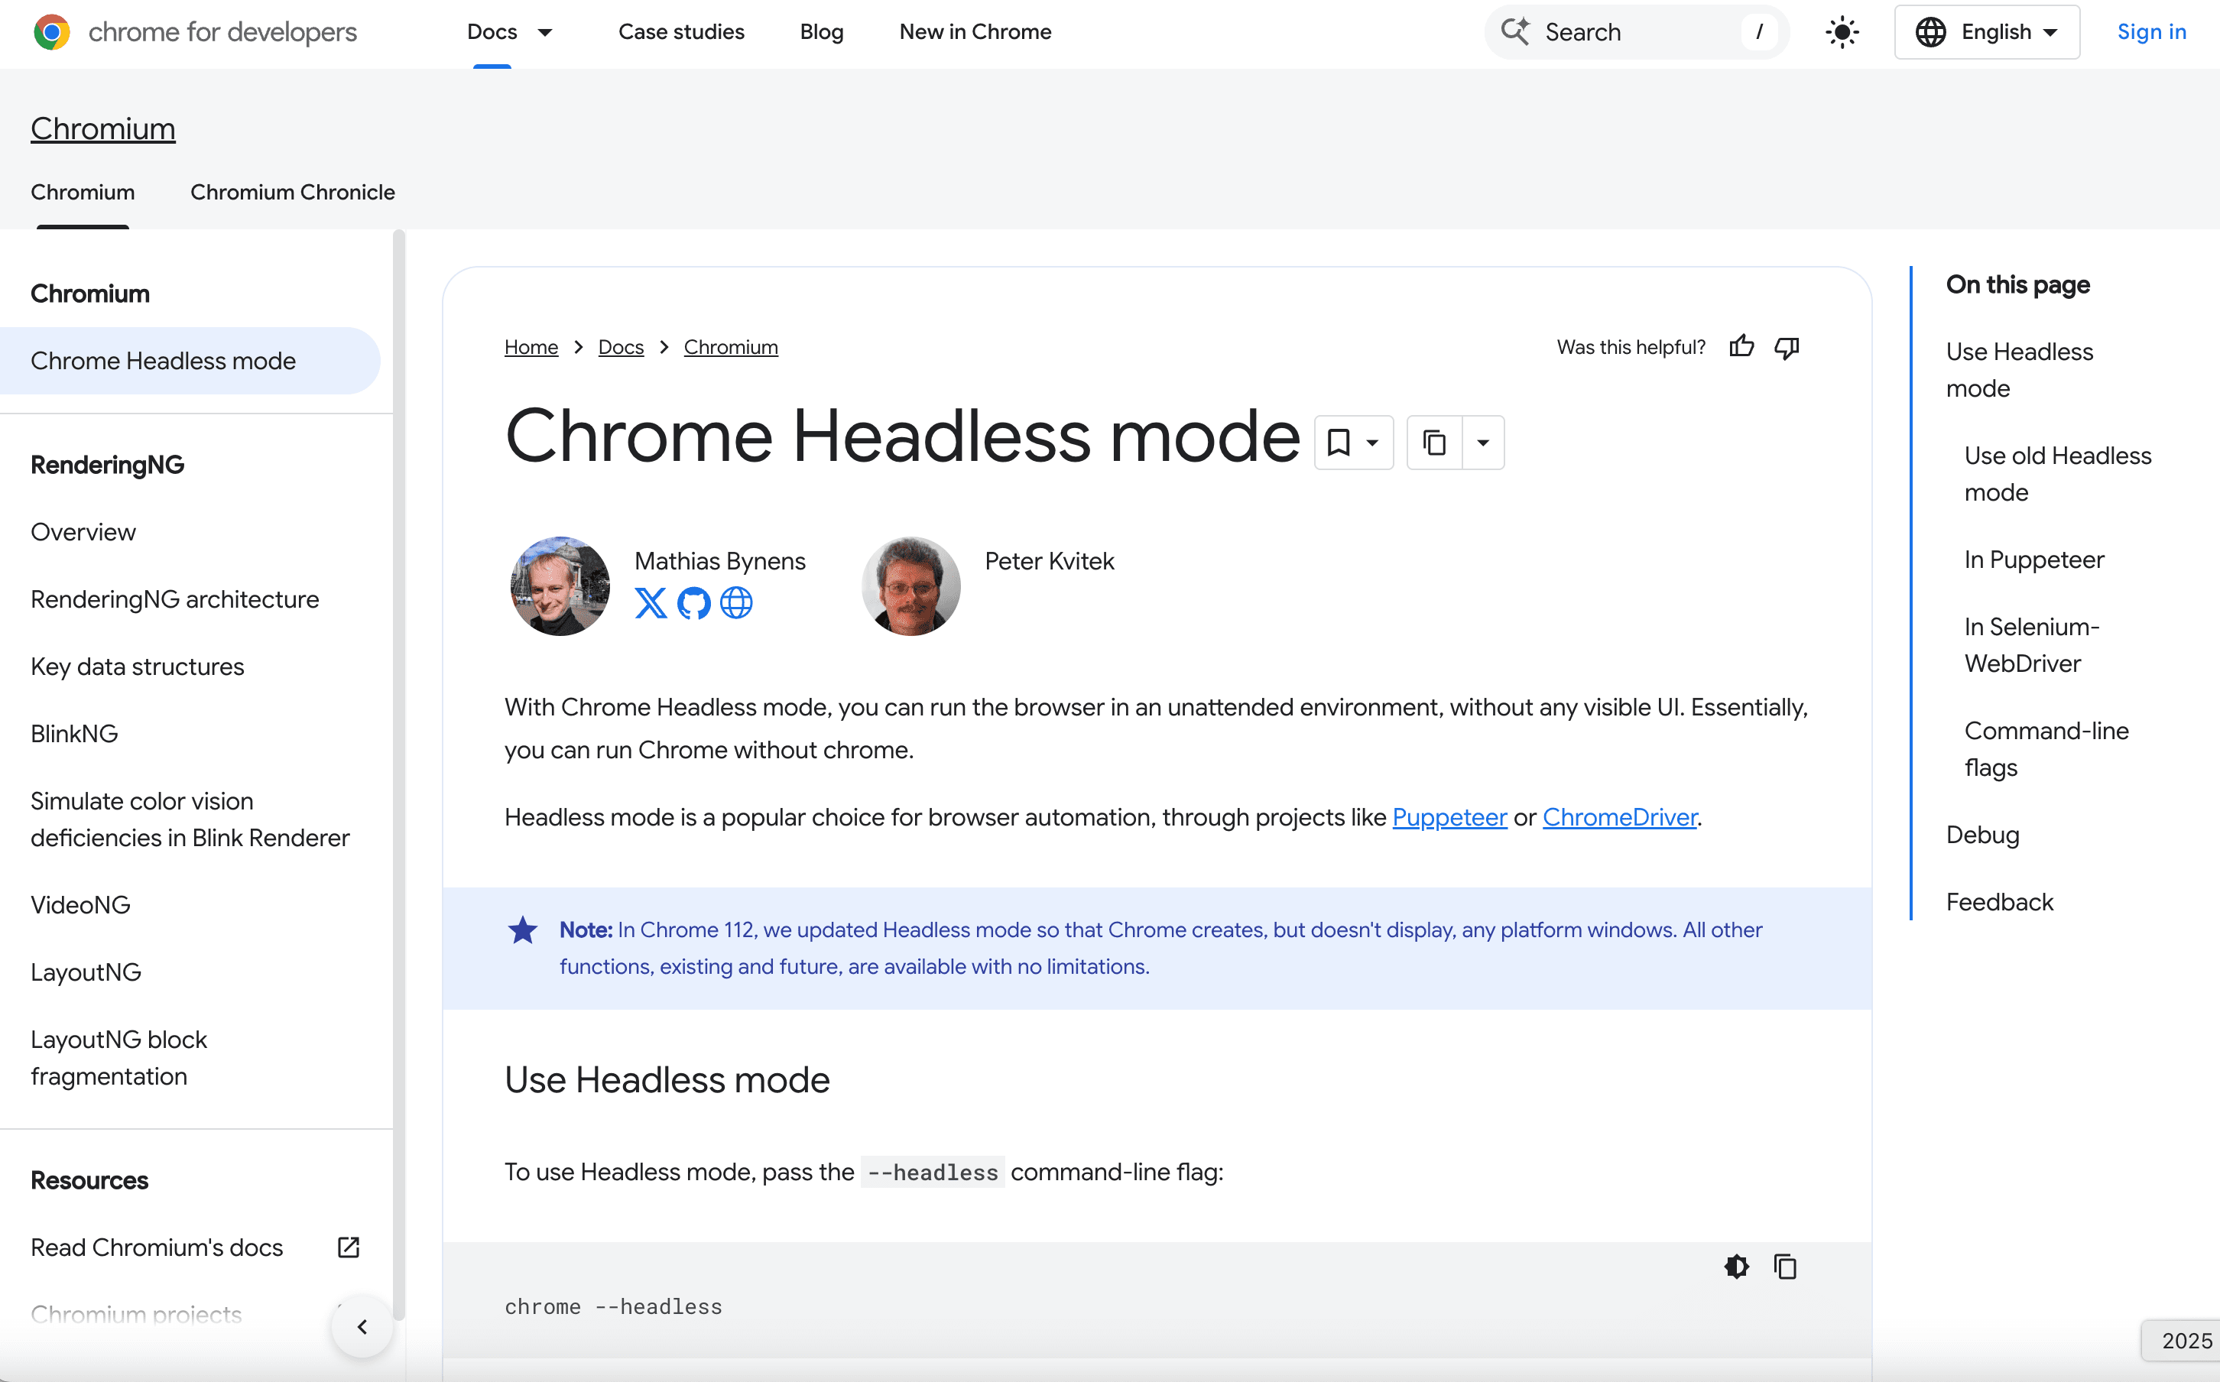
Task: Copy the chrome --headless code sample
Action: 1785,1267
